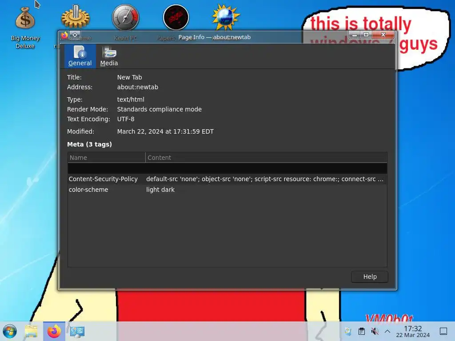This screenshot has height=341, width=455.
Task: Click the about:newtab address value
Action: point(138,87)
